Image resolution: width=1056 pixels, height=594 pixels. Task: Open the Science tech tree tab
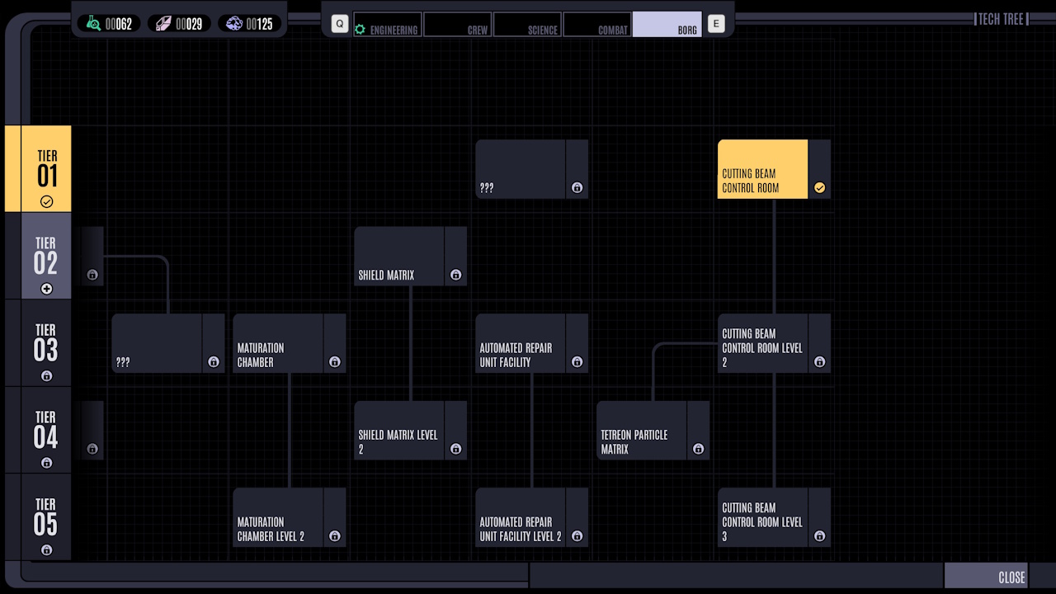(526, 25)
